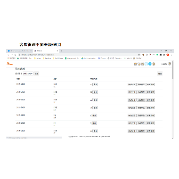The image size is (179, 179).
Task: Click the rightmost action button in the first row
Action: (x=150, y=84)
